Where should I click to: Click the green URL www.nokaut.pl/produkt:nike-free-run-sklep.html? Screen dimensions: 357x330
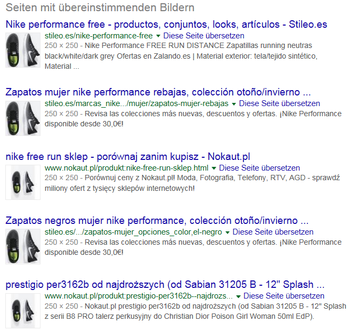click(x=126, y=168)
